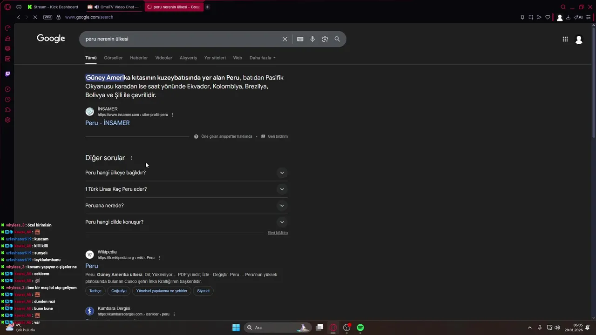
Task: Open Twitch in the sidebar
Action: (x=7, y=74)
